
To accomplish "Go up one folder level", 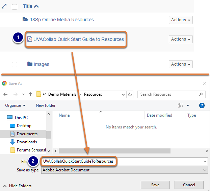I will pyautogui.click(x=30, y=94).
